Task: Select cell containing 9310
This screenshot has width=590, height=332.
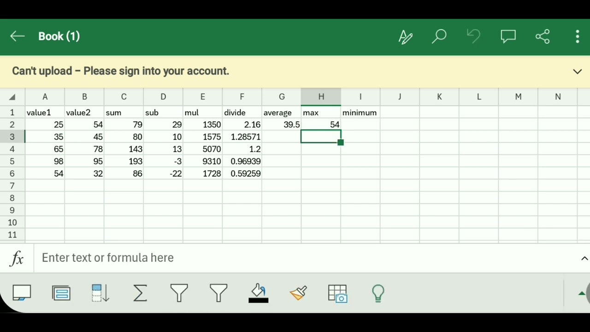Action: (x=202, y=161)
